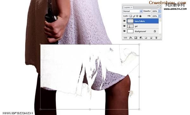Create new fill or adjustment layer
190x115 pixels.
pos(141,38)
